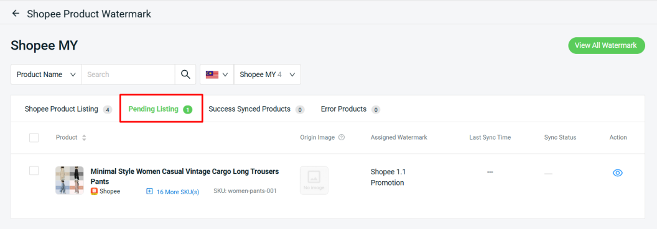Open the Shopee MY store dropdown

(268, 74)
